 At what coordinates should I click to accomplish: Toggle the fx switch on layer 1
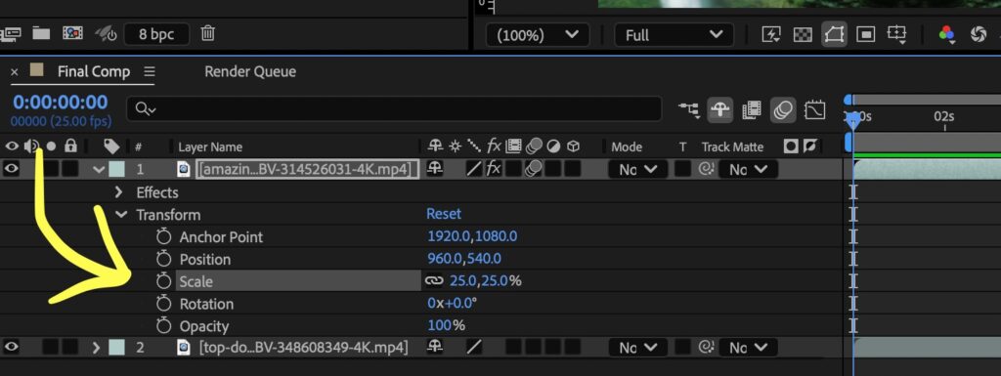[494, 169]
